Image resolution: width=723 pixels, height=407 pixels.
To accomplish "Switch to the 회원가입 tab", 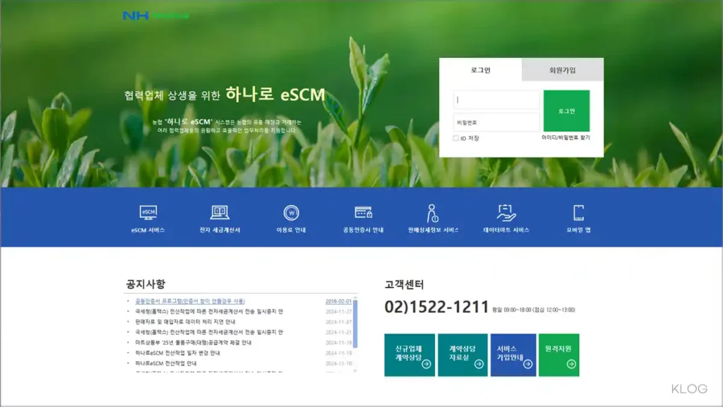I will (x=563, y=70).
